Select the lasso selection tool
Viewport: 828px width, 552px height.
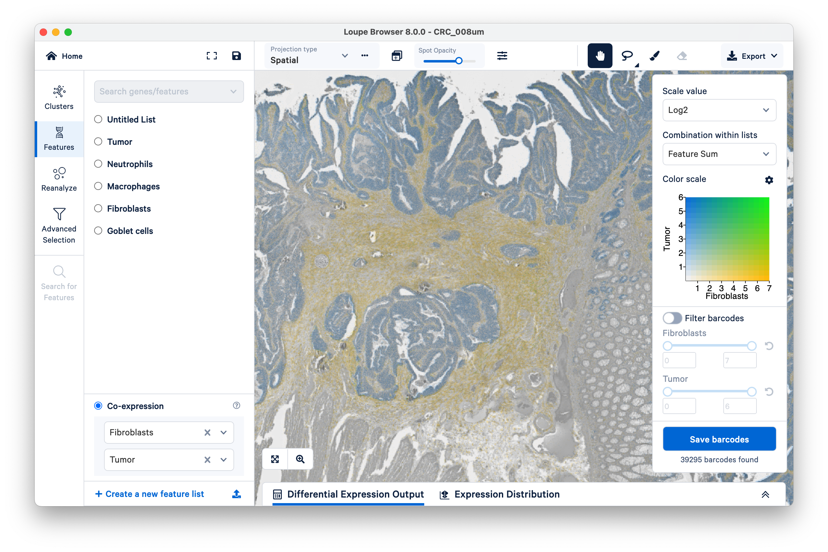(x=627, y=56)
